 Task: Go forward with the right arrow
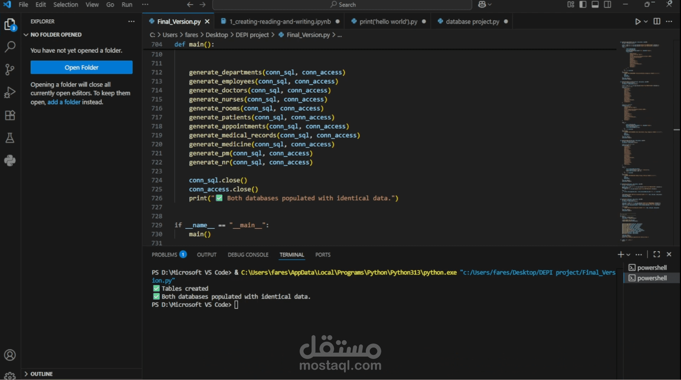tap(202, 4)
